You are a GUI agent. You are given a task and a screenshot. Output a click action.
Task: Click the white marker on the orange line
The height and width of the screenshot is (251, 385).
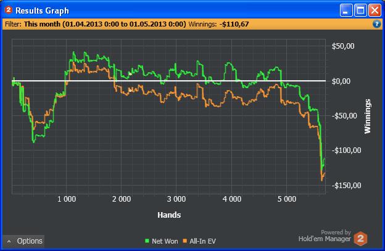tap(130, 91)
